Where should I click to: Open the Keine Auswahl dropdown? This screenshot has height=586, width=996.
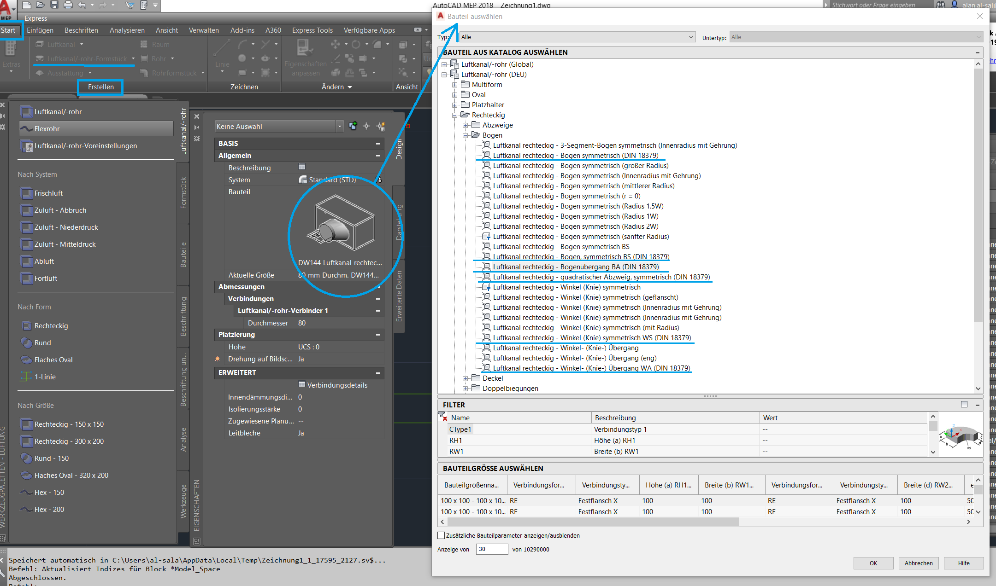tap(340, 126)
